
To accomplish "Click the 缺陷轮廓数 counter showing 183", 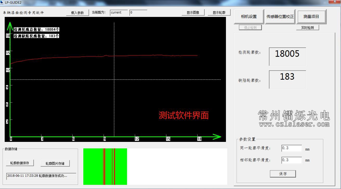I will tap(287, 79).
